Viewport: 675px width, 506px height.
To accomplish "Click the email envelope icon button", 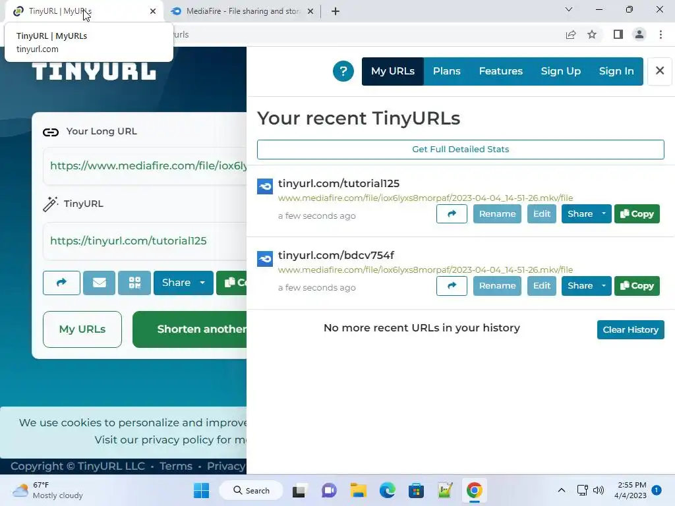I will (99, 283).
